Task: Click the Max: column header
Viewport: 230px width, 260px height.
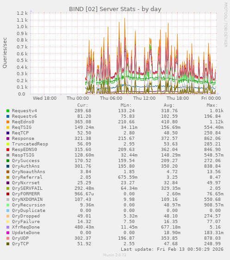Action: tap(212, 105)
